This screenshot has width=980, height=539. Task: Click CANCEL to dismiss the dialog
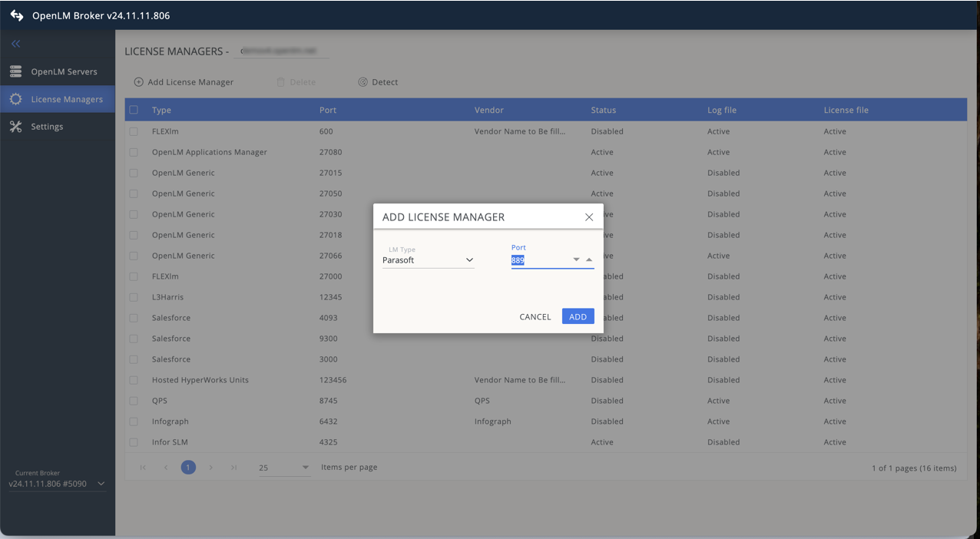coord(535,316)
